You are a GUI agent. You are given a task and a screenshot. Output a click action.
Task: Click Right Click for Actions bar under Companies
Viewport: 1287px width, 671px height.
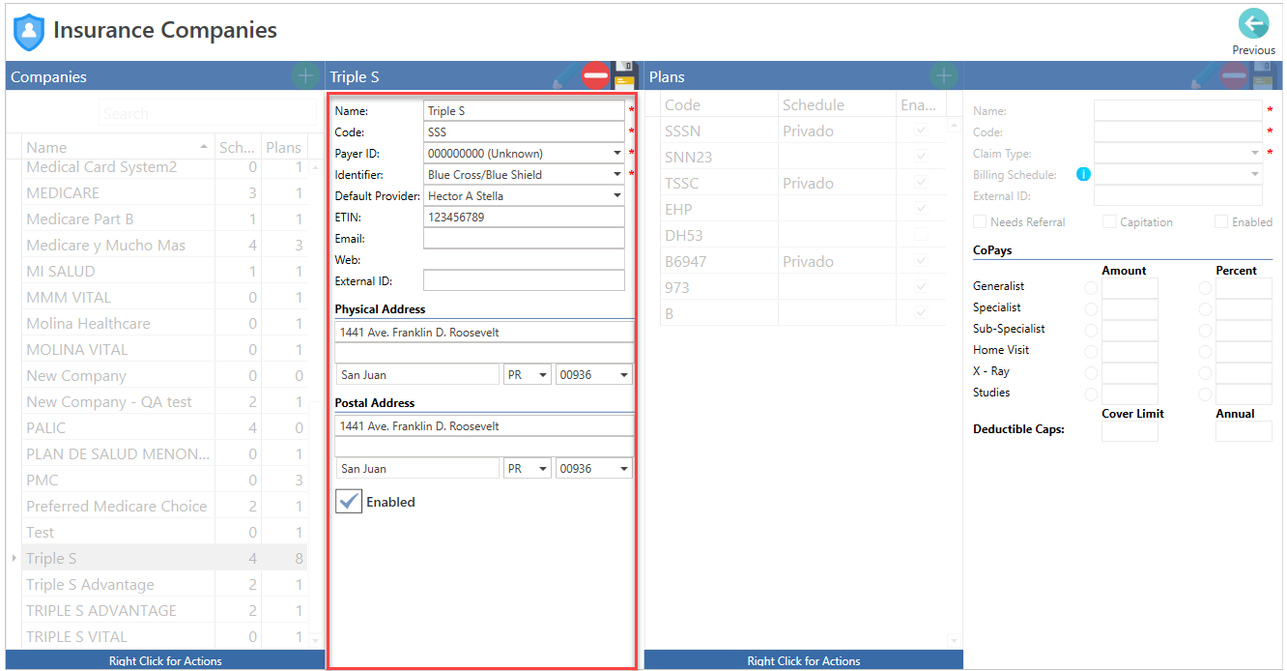[165, 660]
